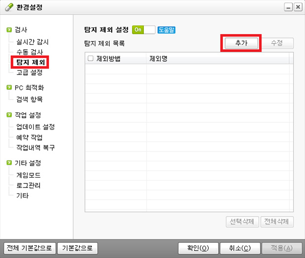Click the 기본값으로 button
This screenshot has height=258, width=305.
coord(77,248)
